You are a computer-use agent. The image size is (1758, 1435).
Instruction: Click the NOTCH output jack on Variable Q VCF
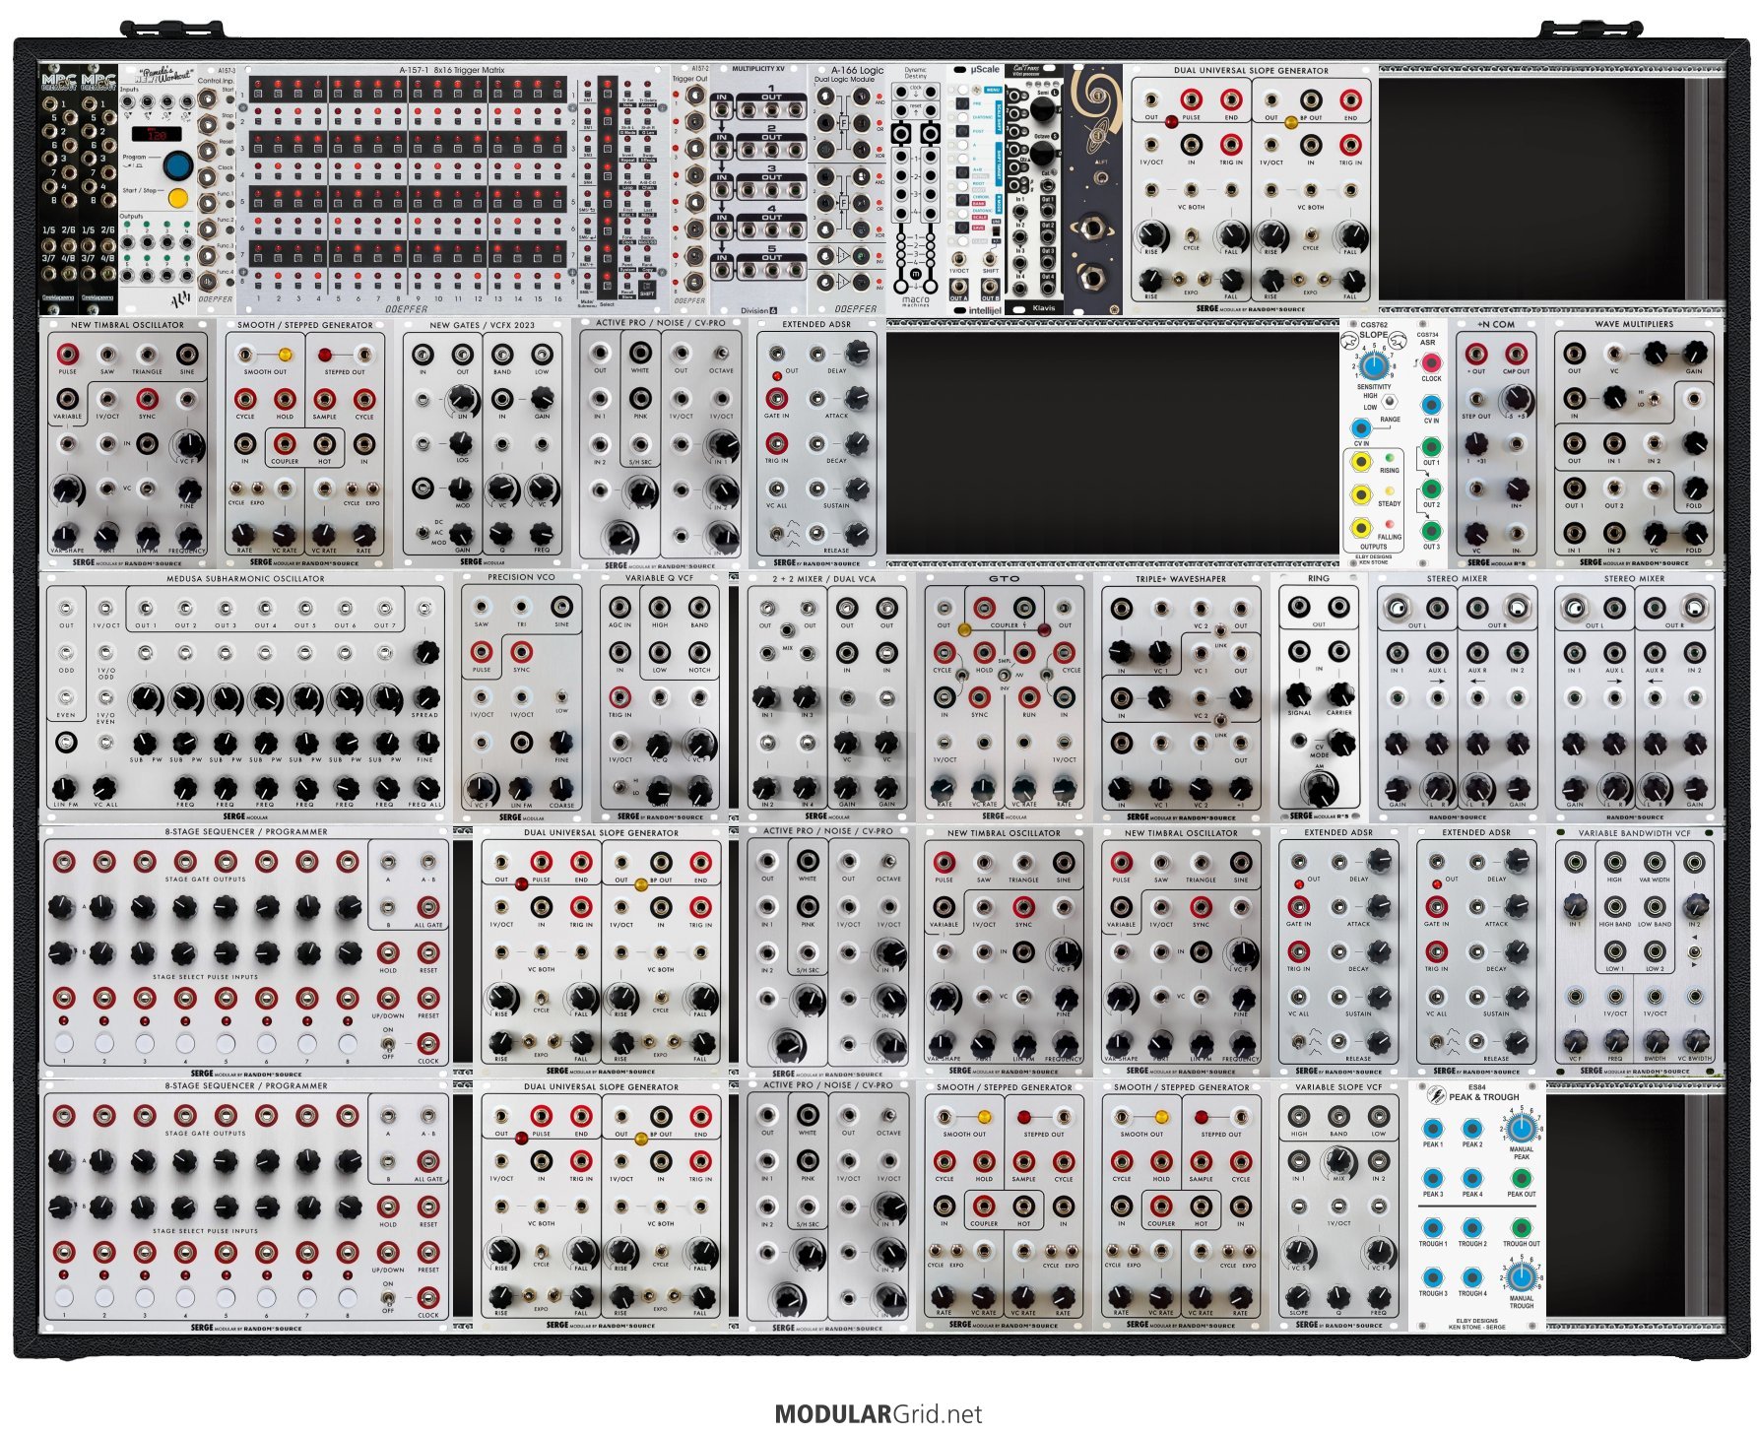(699, 652)
